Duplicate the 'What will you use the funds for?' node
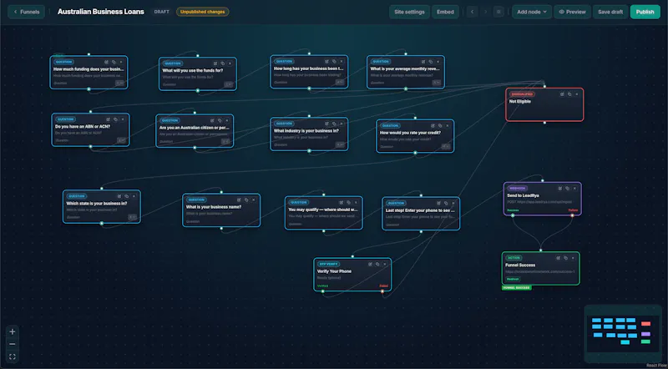 coord(223,63)
